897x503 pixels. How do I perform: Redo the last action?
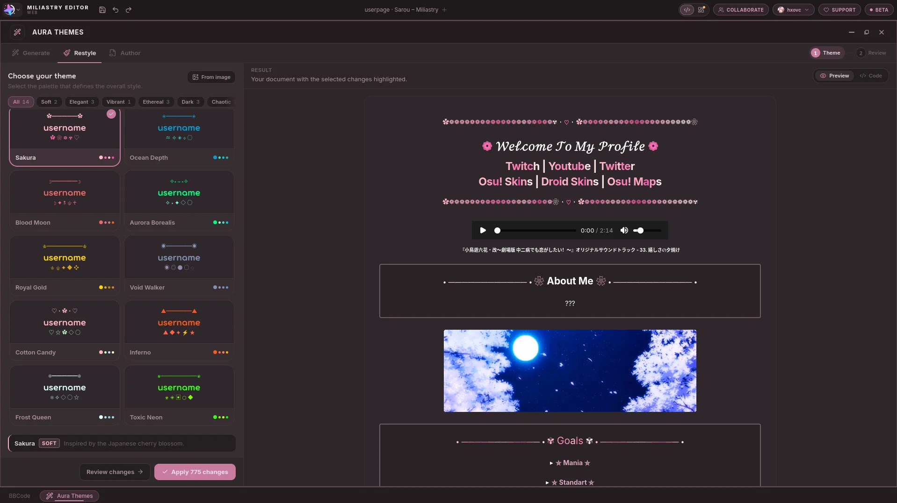[x=129, y=9]
